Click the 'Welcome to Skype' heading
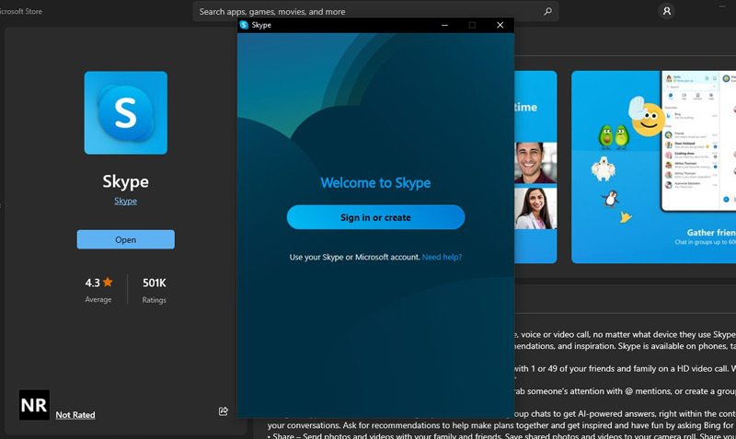This screenshot has width=736, height=439. coord(375,182)
